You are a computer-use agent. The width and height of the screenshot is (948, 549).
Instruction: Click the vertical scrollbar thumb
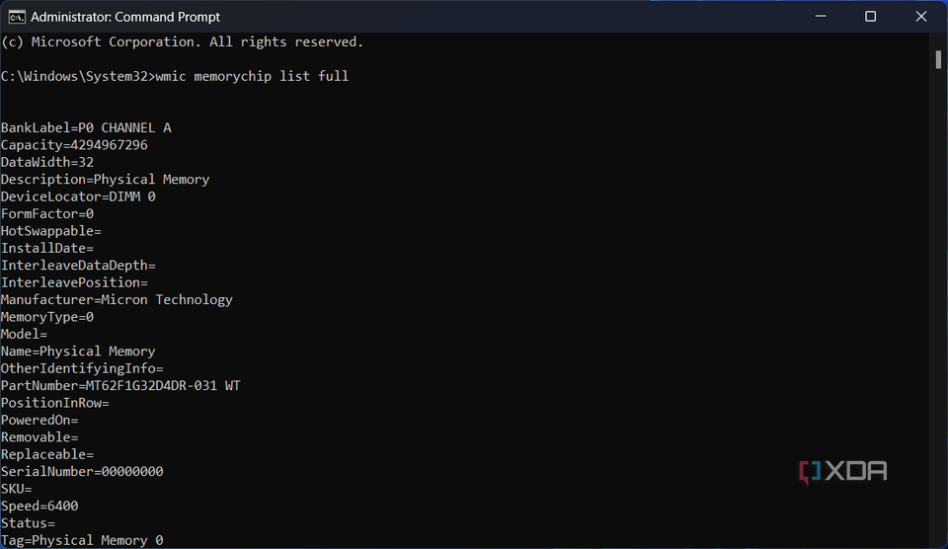(938, 59)
